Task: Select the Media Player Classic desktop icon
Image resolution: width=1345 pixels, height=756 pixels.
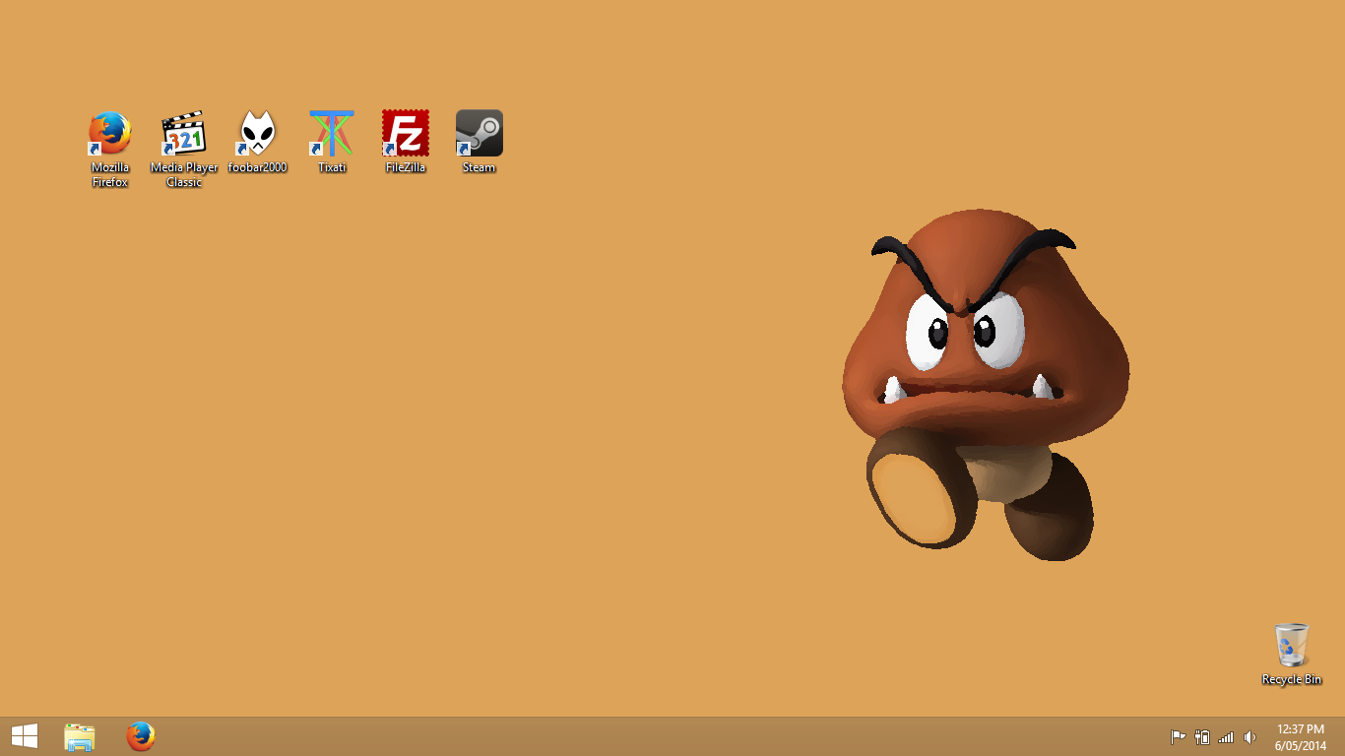Action: coord(183,134)
